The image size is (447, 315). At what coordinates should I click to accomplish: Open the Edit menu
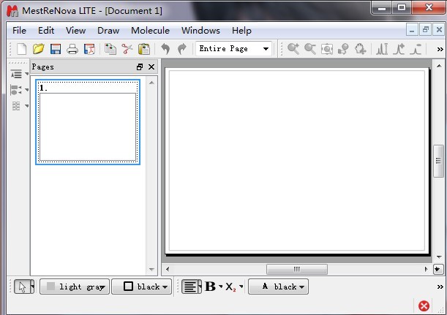[x=46, y=31]
